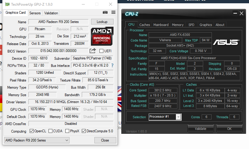Close the GPU-Z window with the X

tap(111, 4)
